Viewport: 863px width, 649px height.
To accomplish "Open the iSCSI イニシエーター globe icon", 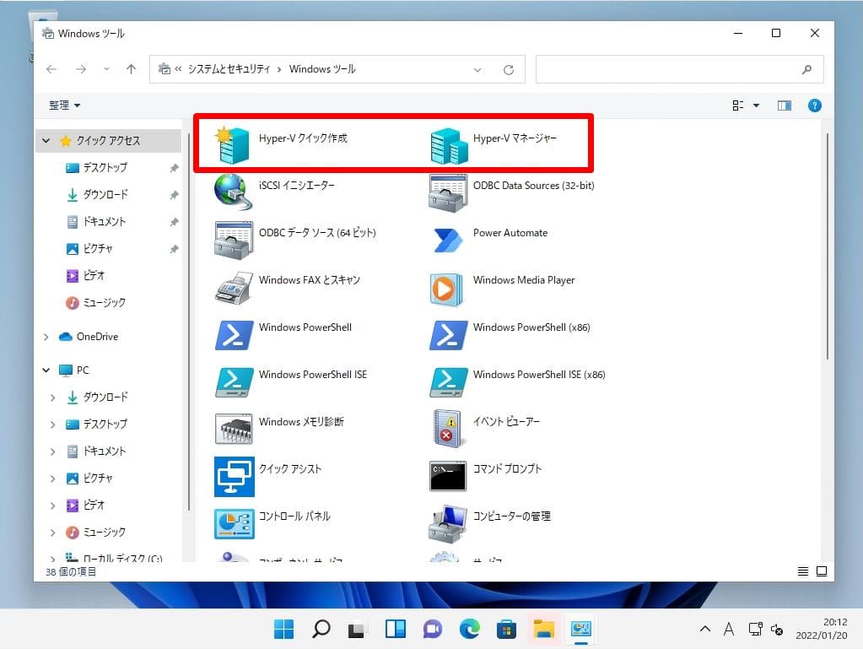I will (x=234, y=192).
